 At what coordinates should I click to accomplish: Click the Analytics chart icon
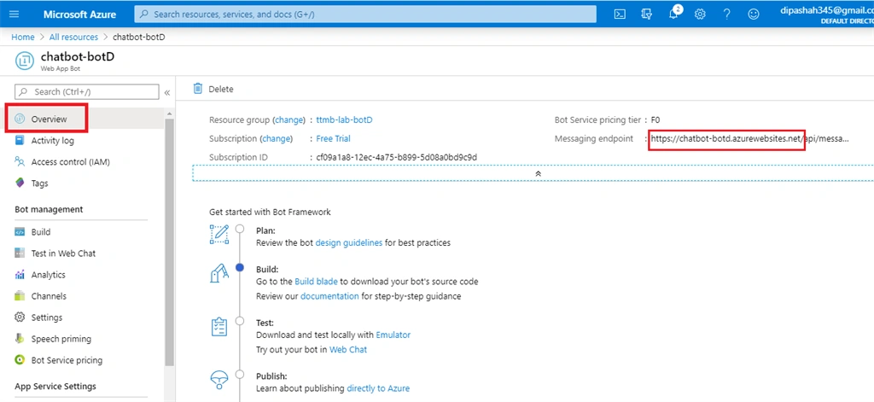pyautogui.click(x=20, y=274)
